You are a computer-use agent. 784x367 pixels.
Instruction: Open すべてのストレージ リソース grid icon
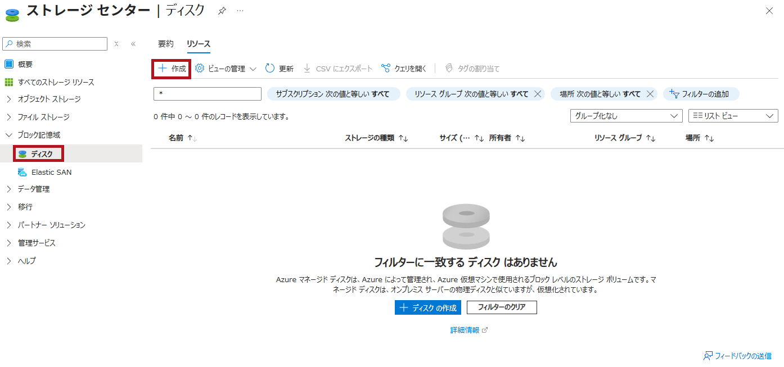(x=9, y=82)
